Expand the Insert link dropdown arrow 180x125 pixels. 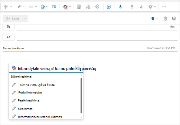click(36, 7)
